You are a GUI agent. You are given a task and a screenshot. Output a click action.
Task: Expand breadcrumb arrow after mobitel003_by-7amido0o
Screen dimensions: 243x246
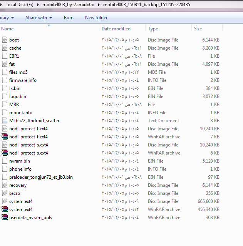click(99, 5)
